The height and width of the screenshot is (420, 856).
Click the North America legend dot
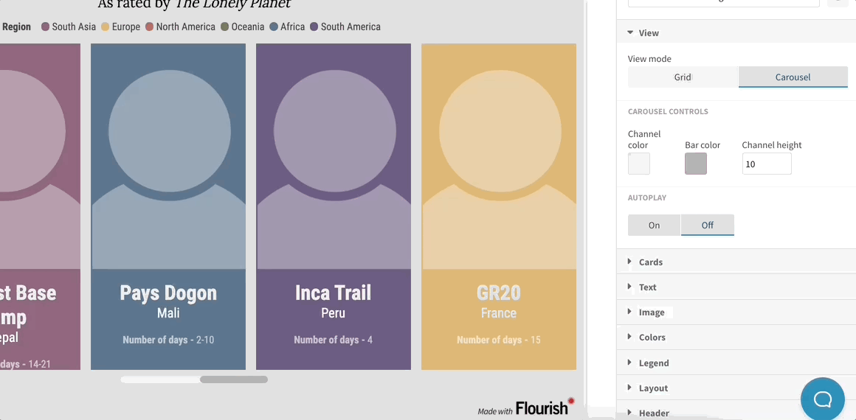click(x=149, y=27)
